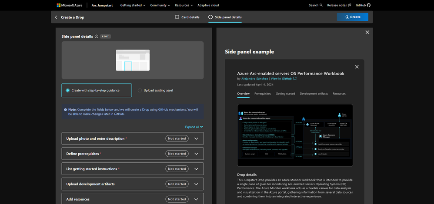The width and height of the screenshot is (434, 204).
Task: Click the GitHub octocat icon
Action: pyautogui.click(x=368, y=5)
